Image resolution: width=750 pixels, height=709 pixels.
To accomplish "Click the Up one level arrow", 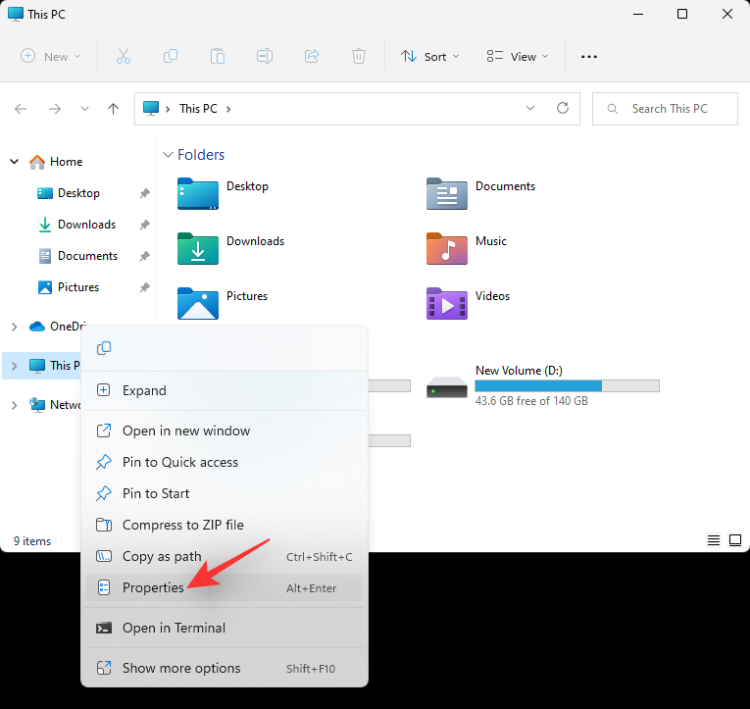I will click(x=114, y=109).
